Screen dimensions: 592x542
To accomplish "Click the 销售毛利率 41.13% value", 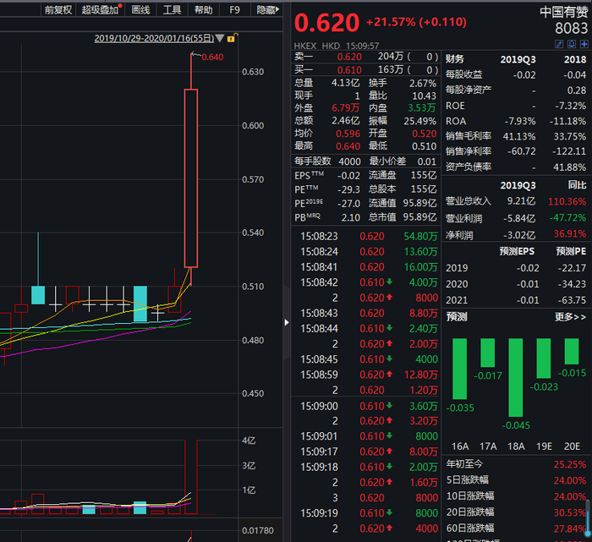I will pos(519,136).
